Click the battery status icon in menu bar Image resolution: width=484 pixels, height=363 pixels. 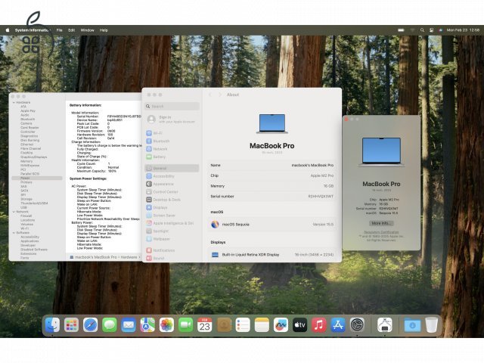coord(401,30)
